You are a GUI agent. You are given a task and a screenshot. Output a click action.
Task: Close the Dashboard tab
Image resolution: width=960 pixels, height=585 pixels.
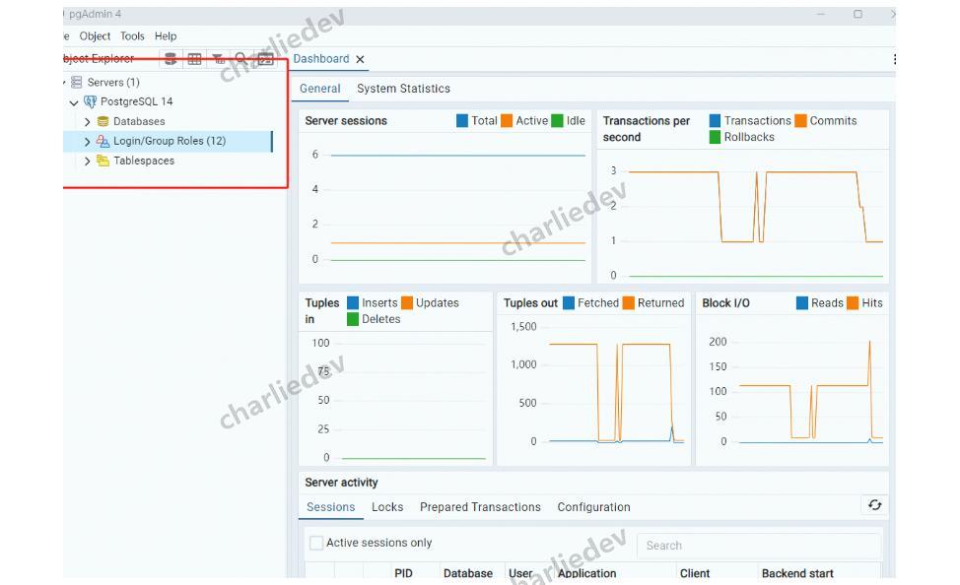[361, 59]
